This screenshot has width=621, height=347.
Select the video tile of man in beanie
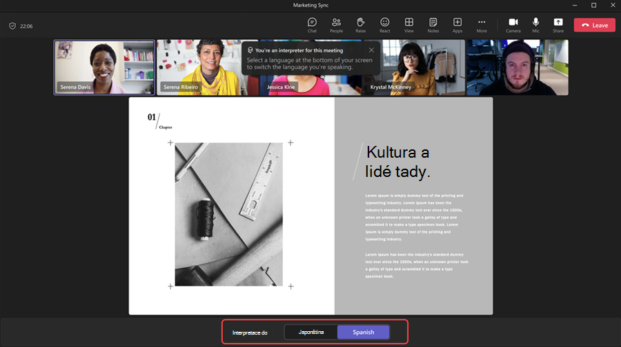click(517, 67)
